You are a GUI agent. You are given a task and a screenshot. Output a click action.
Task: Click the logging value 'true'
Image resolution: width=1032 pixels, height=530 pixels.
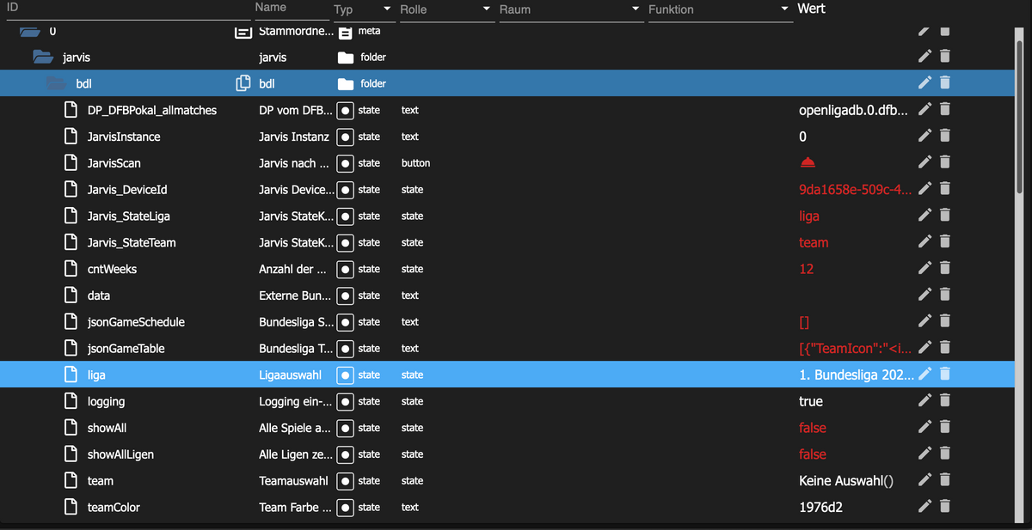[811, 401]
